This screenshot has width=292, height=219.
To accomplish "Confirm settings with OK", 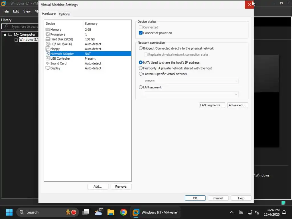I will [195, 198].
